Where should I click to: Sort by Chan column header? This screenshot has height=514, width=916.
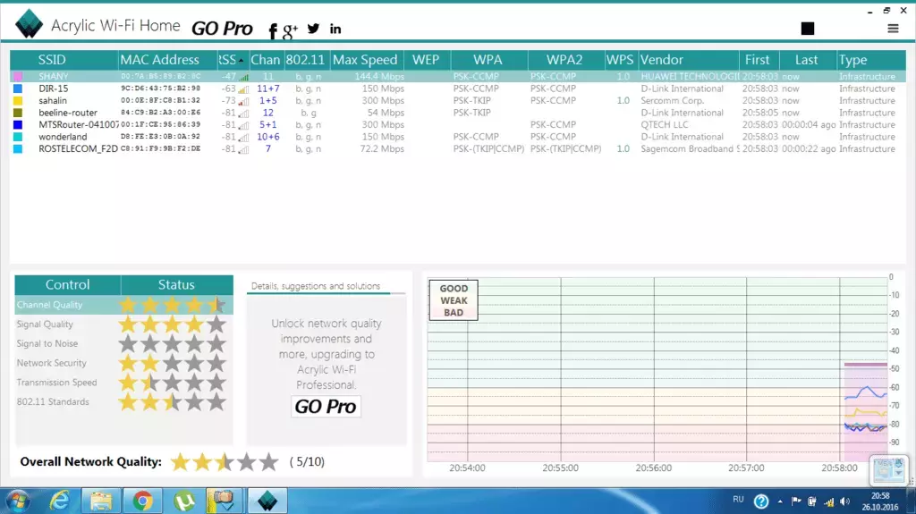266,60
